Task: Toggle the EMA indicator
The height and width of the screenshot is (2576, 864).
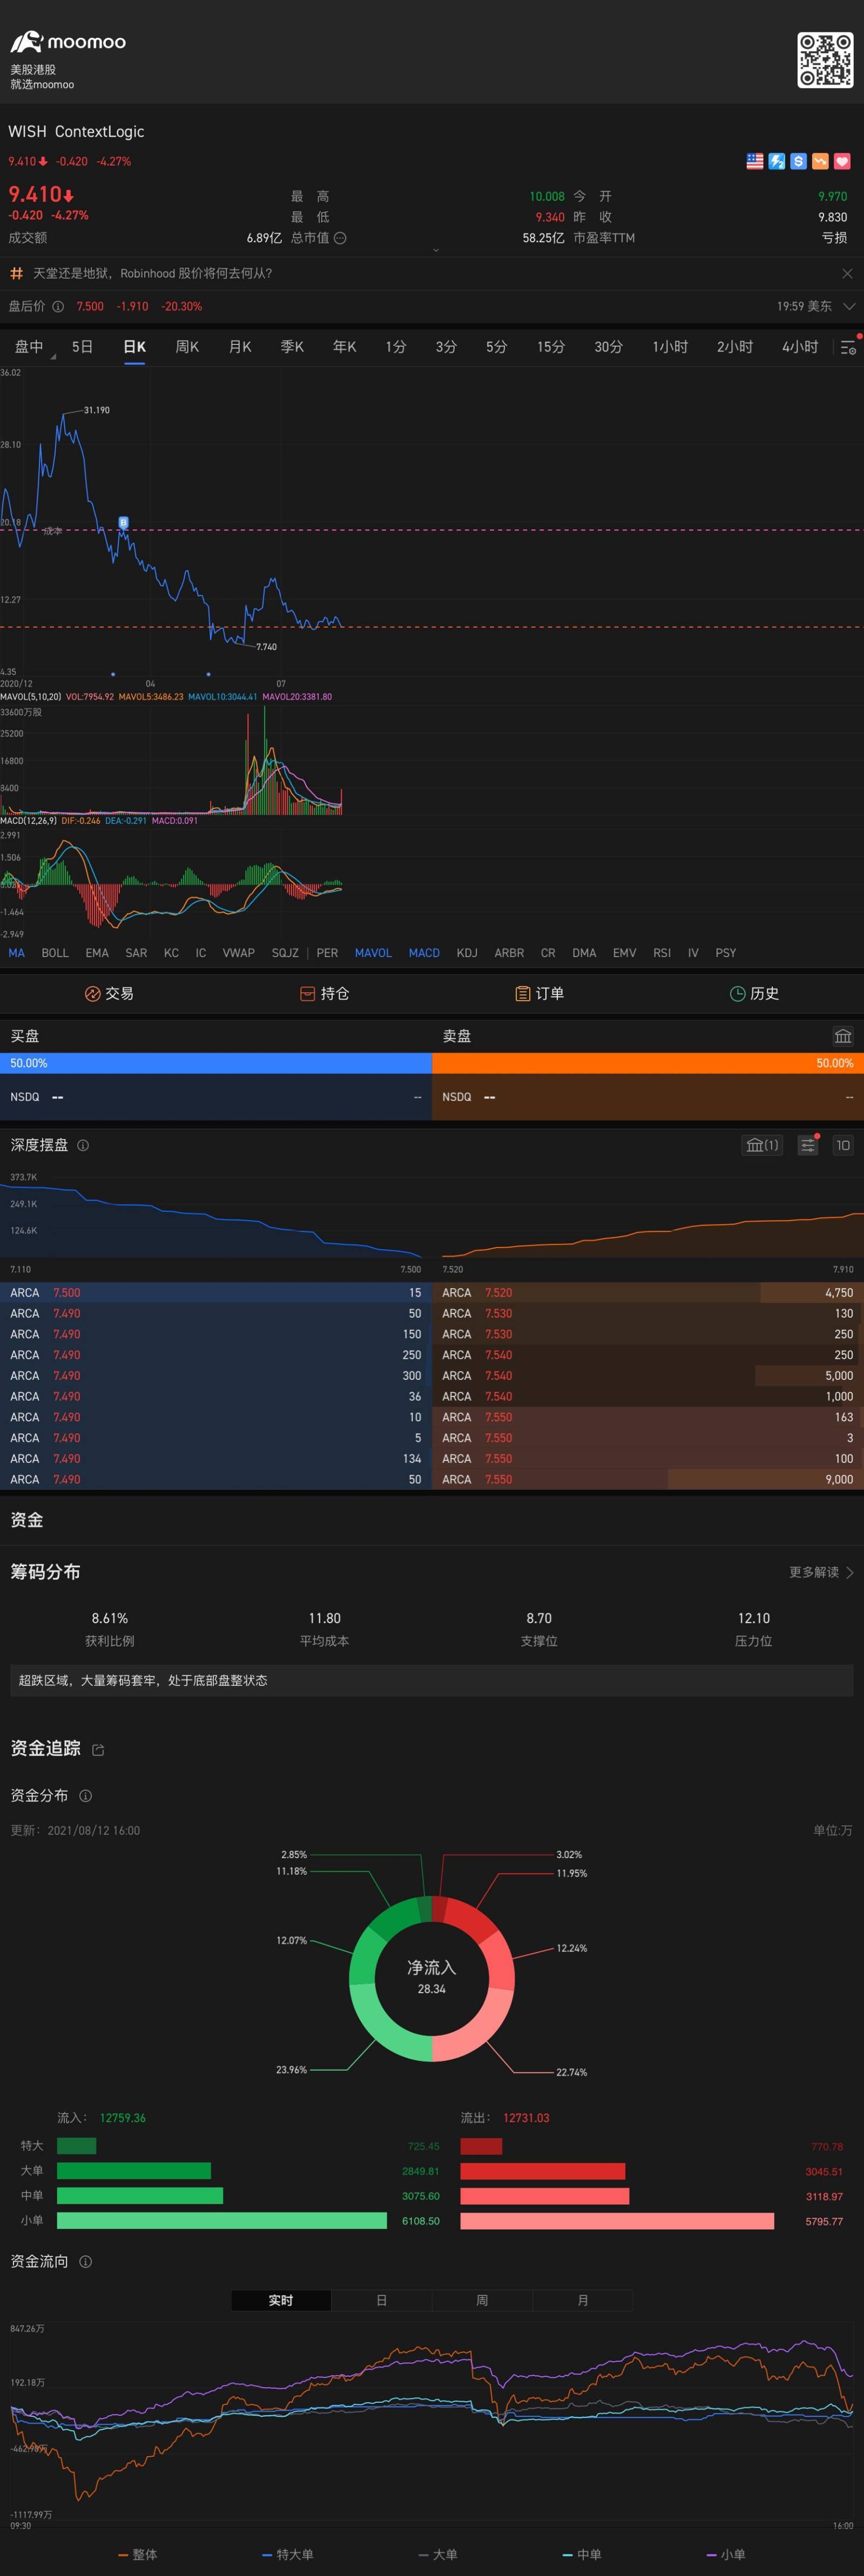Action: pos(97,953)
